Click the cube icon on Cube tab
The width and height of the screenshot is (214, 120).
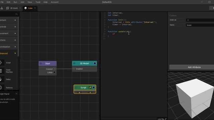[x=25, y=8]
